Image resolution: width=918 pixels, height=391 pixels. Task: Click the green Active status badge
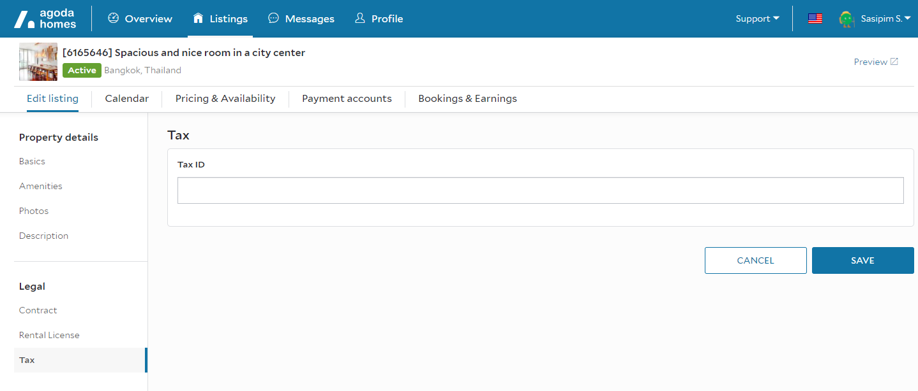(x=82, y=70)
